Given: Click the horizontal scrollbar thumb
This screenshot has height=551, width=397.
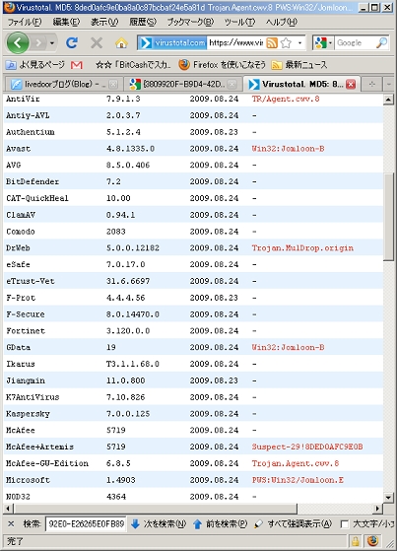Looking at the screenshot, I should tap(156, 509).
